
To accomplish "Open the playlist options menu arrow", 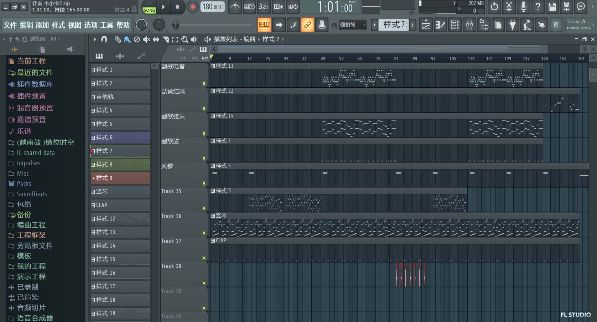I will pos(95,39).
